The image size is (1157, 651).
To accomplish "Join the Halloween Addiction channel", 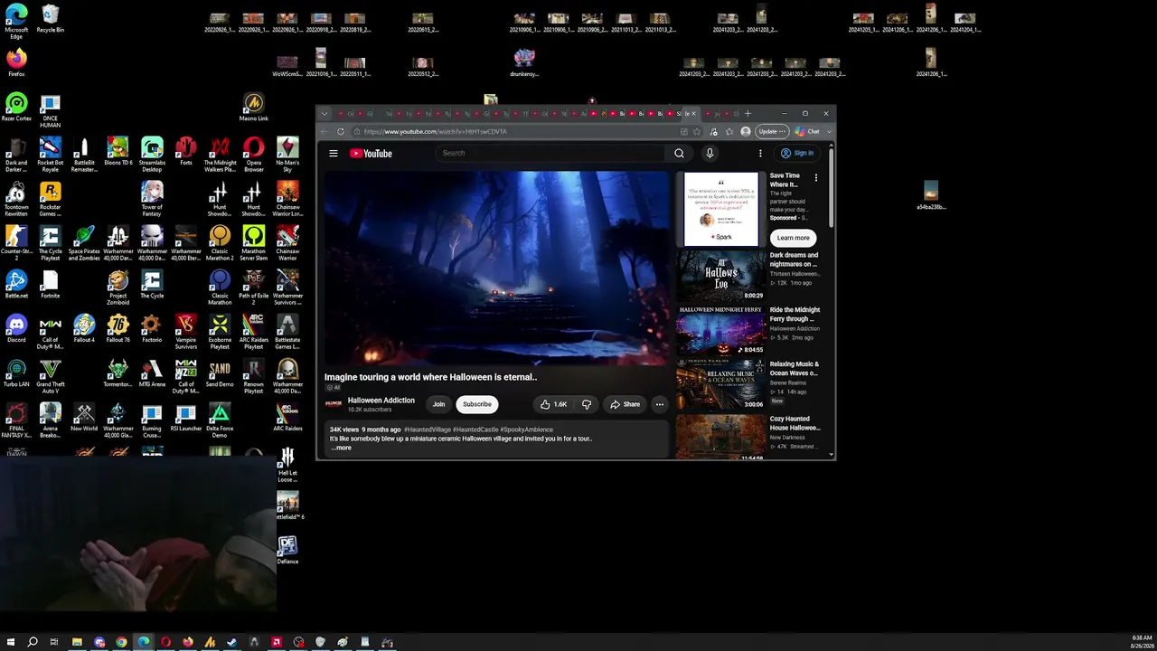I will pyautogui.click(x=438, y=404).
